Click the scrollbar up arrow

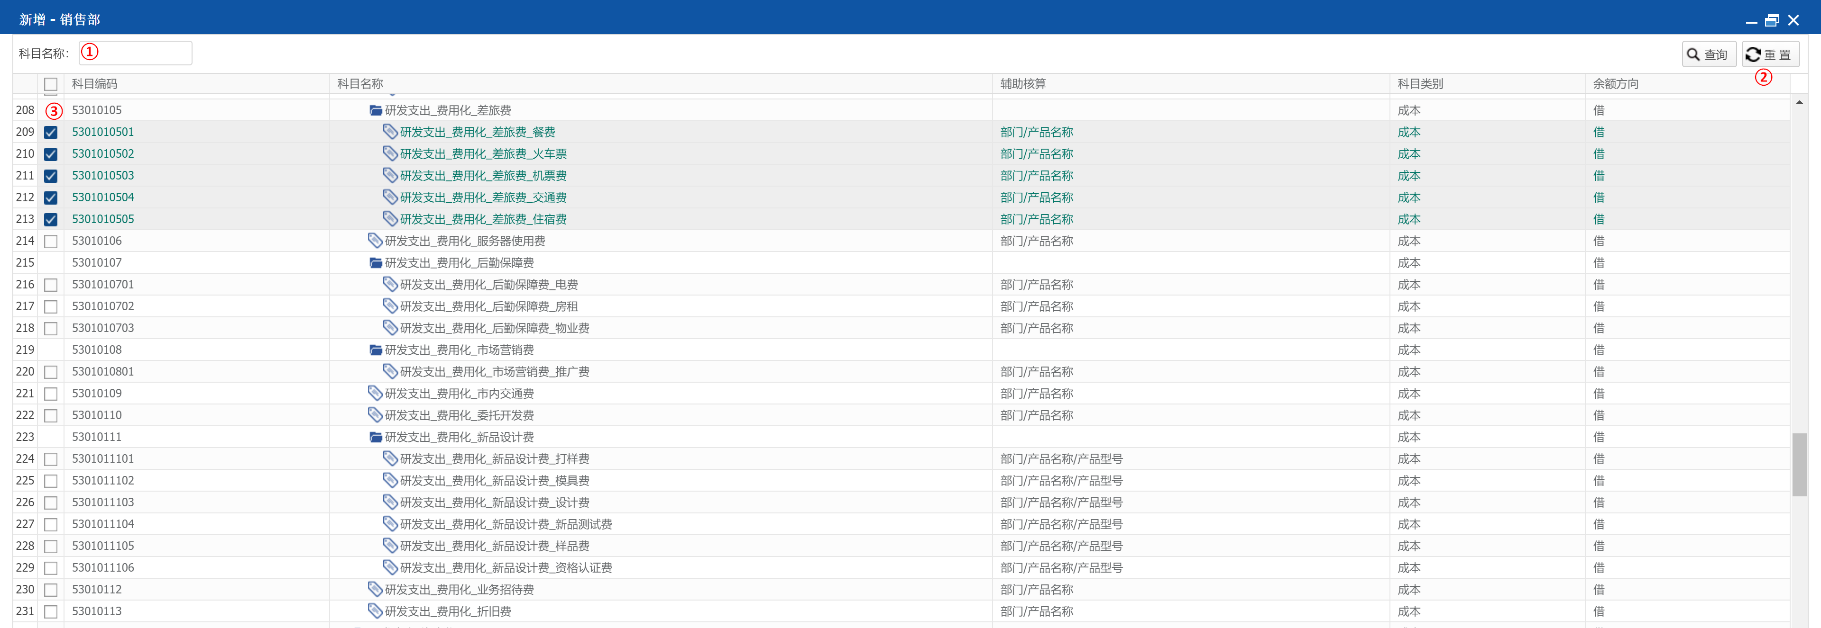point(1799,103)
